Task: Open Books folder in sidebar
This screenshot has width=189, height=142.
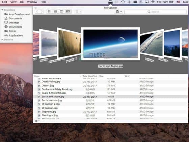Action: (x=10, y=31)
